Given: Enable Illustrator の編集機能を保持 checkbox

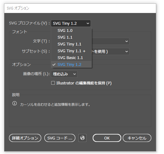Looking at the screenshot, I should (x=53, y=83).
